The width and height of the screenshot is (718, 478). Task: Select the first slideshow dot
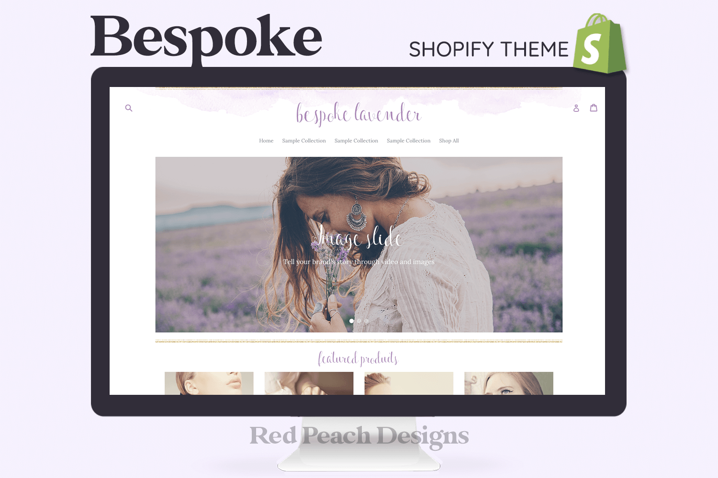click(x=351, y=321)
